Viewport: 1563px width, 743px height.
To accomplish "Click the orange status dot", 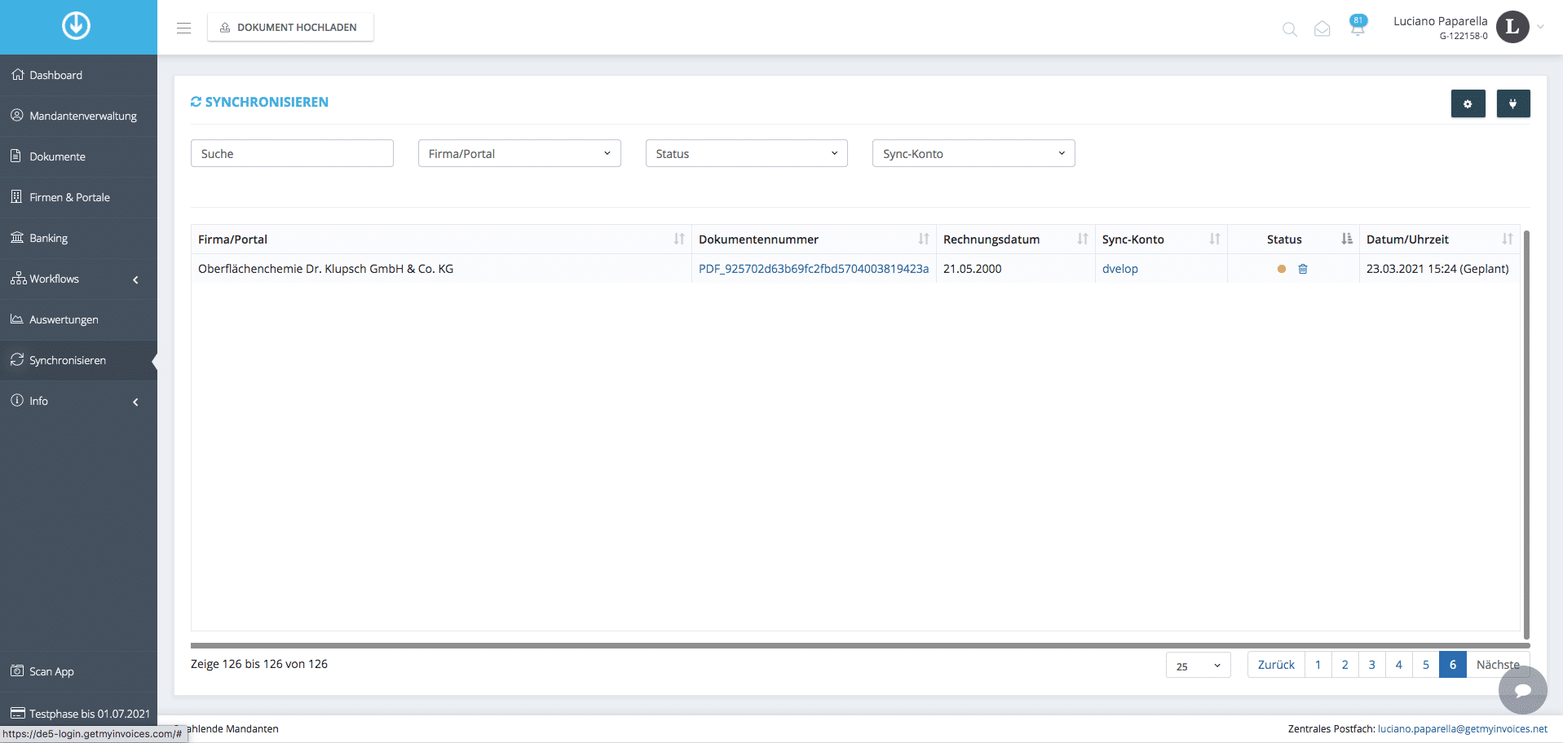I will [x=1282, y=269].
